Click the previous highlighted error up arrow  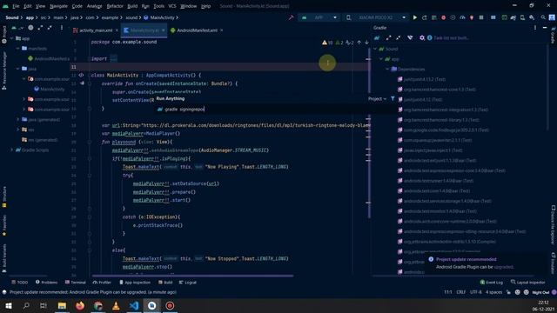click(x=359, y=43)
